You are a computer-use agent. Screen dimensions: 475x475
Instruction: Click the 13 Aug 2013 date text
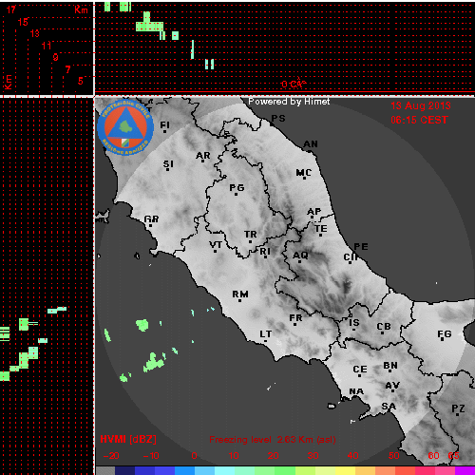coord(421,105)
